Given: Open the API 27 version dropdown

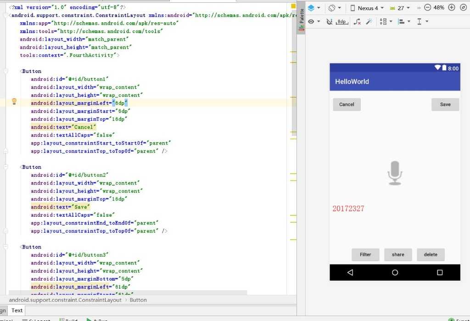Looking at the screenshot, I should tap(400, 8).
